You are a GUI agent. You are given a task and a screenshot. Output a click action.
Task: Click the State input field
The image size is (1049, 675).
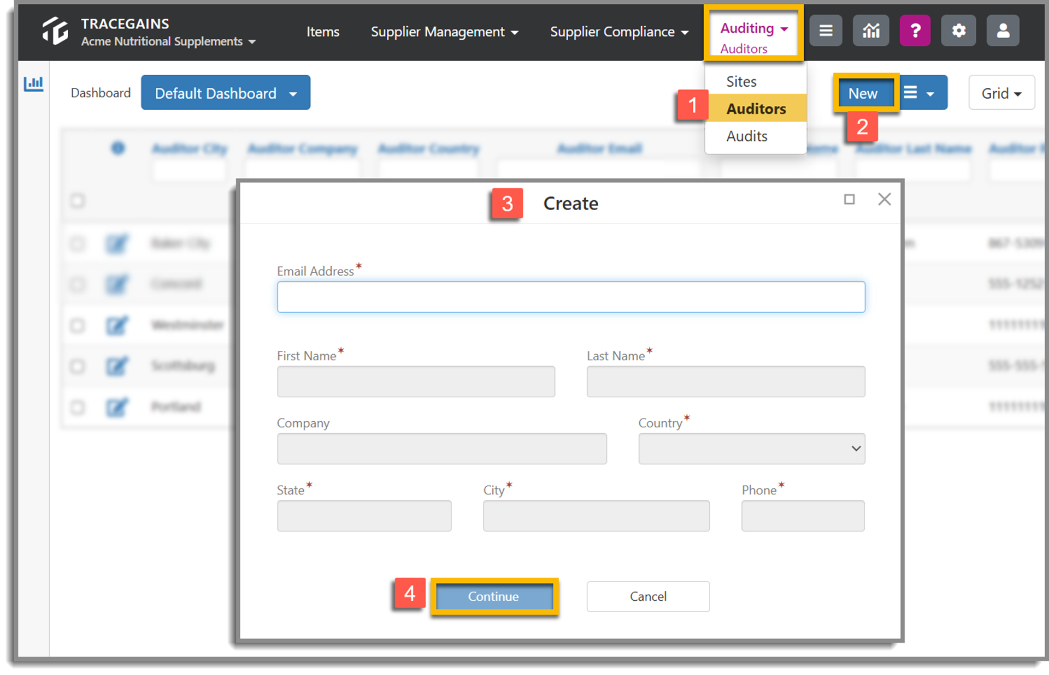tap(364, 516)
